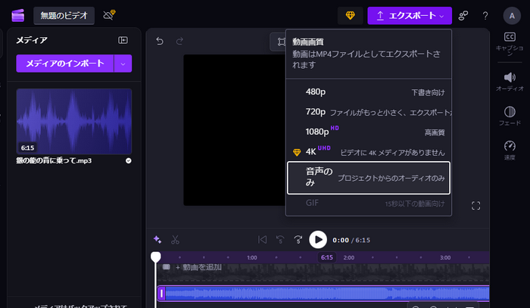Redo the last action
The height and width of the screenshot is (308, 530).
[179, 41]
